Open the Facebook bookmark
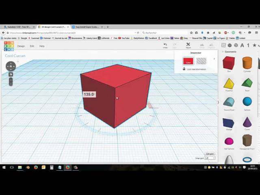Viewport: 260px width, 195px height. pos(151,38)
